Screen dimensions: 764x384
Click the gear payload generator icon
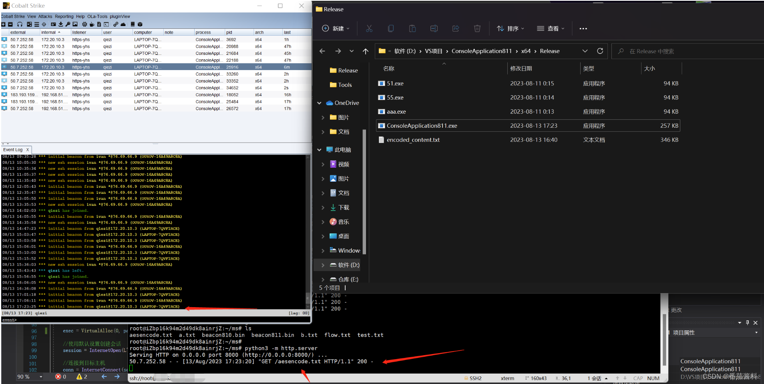click(84, 24)
